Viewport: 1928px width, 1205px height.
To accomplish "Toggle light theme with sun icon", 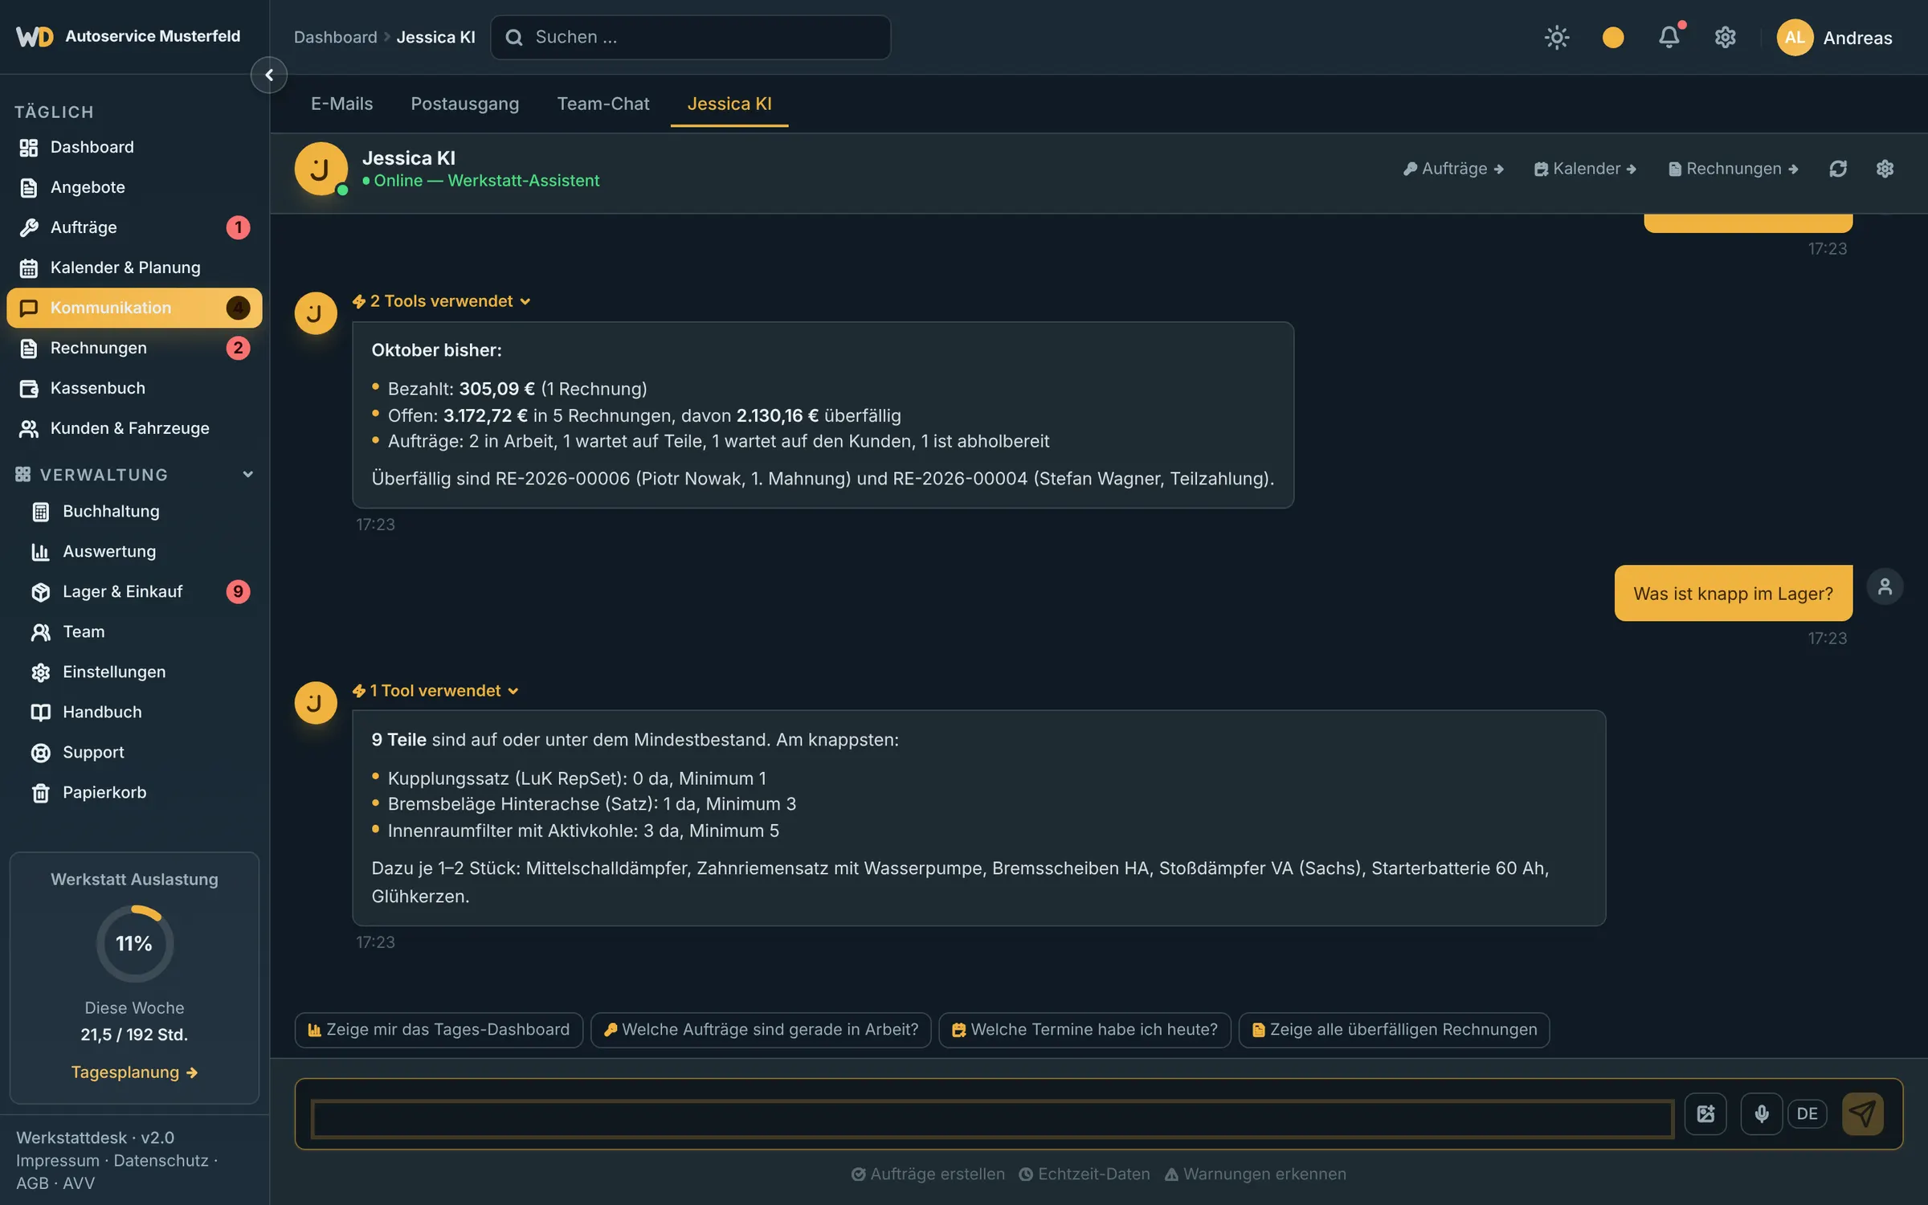I will coord(1557,37).
